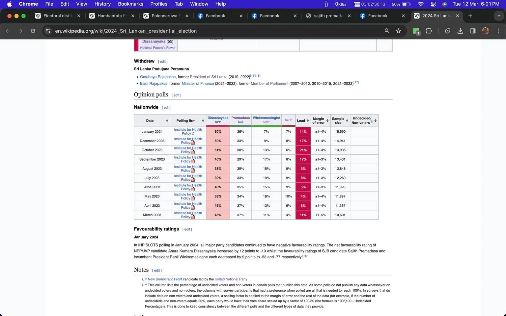Screen dimensions: 506x316
Task: Reload the page with the refresh icon
Action: pos(33,31)
